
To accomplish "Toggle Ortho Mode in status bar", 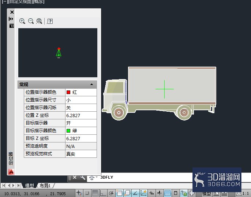I will (103, 193).
